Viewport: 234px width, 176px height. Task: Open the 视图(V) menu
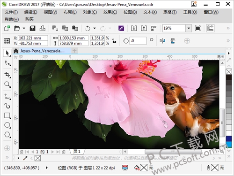point(50,12)
